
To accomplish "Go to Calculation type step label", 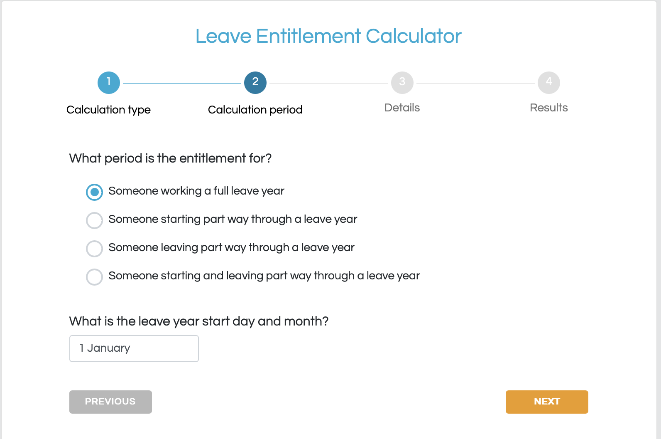I will pos(109,110).
